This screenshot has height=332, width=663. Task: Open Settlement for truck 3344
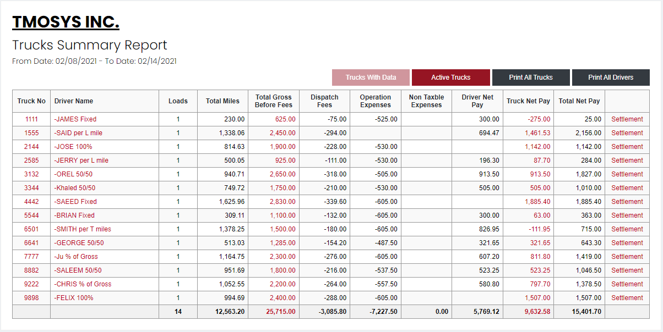[x=627, y=188]
